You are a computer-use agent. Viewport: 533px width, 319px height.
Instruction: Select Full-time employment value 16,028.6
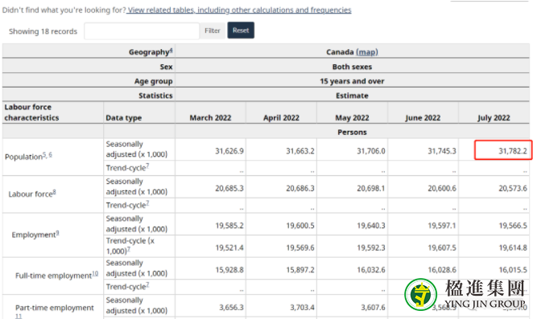tap(442, 270)
